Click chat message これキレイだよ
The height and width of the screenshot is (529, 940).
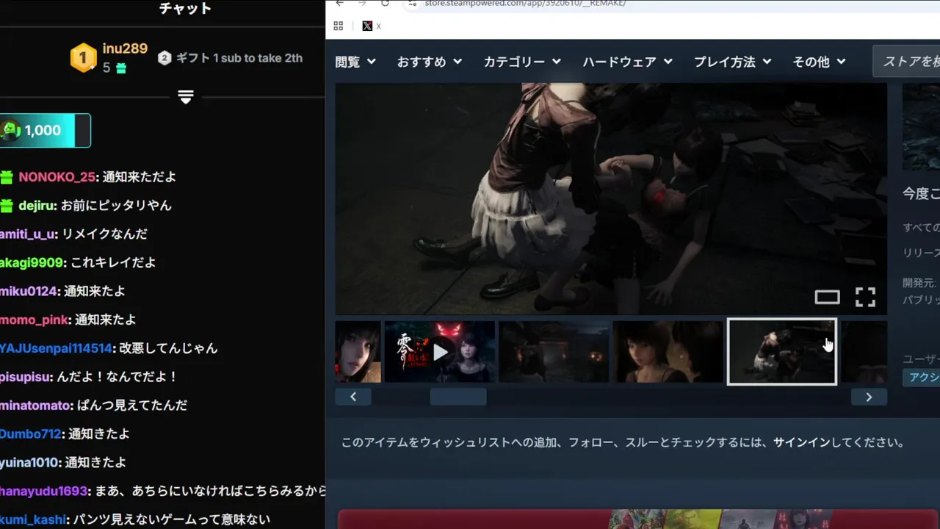click(113, 263)
